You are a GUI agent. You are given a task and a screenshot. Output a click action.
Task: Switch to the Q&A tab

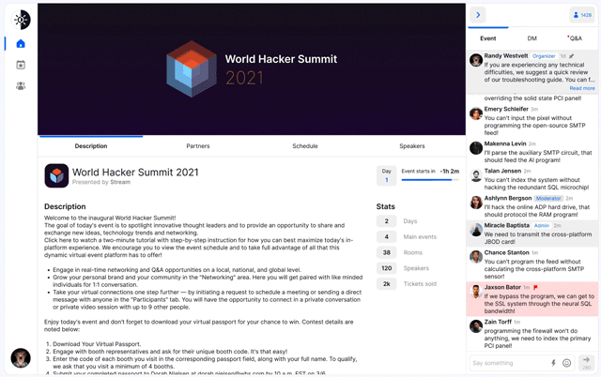pyautogui.click(x=575, y=38)
